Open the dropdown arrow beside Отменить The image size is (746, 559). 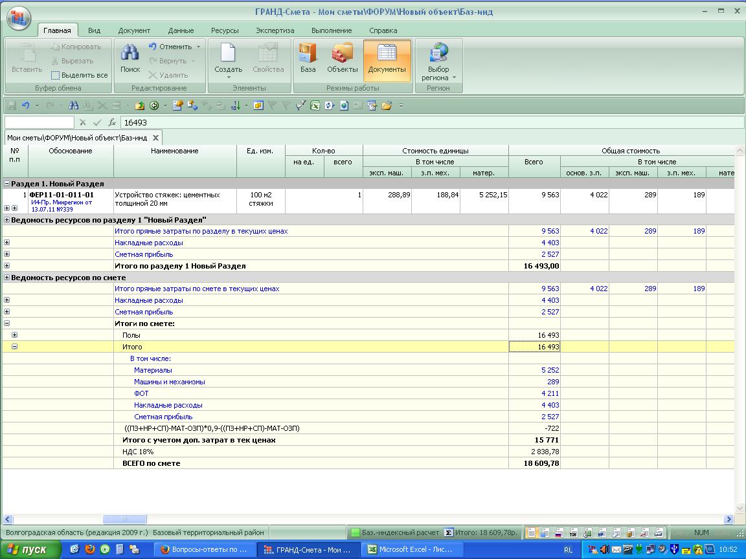click(198, 47)
